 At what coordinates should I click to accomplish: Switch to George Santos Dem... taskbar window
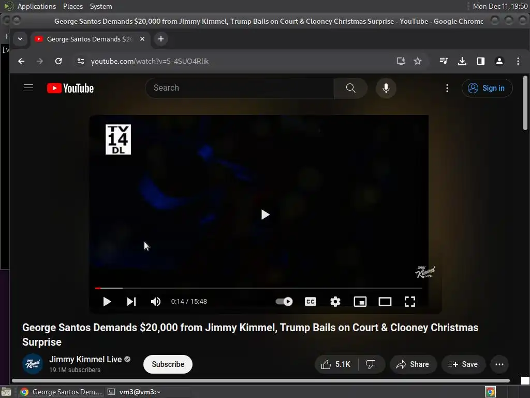pyautogui.click(x=61, y=392)
